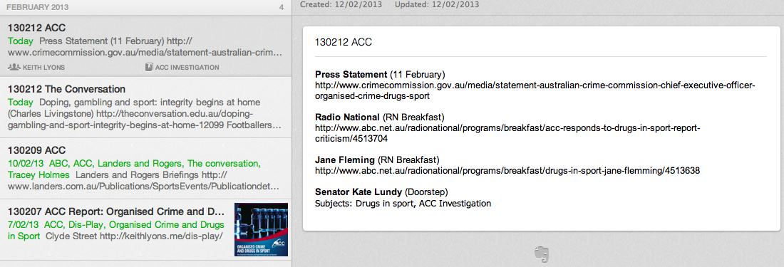The image size is (784, 267).
Task: Open the drugs-in-sport-jane-flemming ABC link
Action: pyautogui.click(x=507, y=171)
